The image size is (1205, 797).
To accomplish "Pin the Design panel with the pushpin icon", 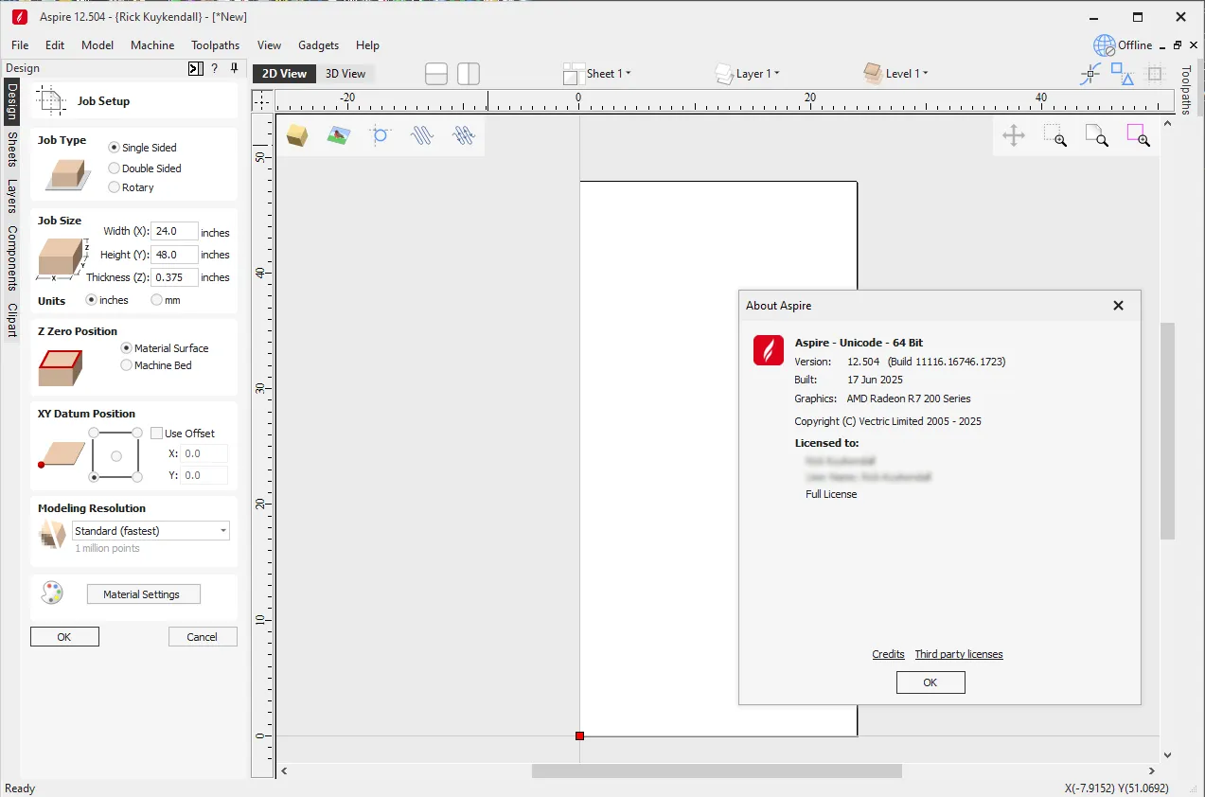I will pyautogui.click(x=234, y=68).
